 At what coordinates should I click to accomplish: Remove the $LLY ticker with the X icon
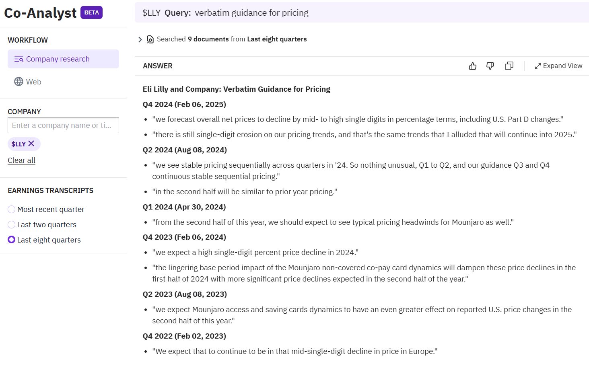click(32, 144)
